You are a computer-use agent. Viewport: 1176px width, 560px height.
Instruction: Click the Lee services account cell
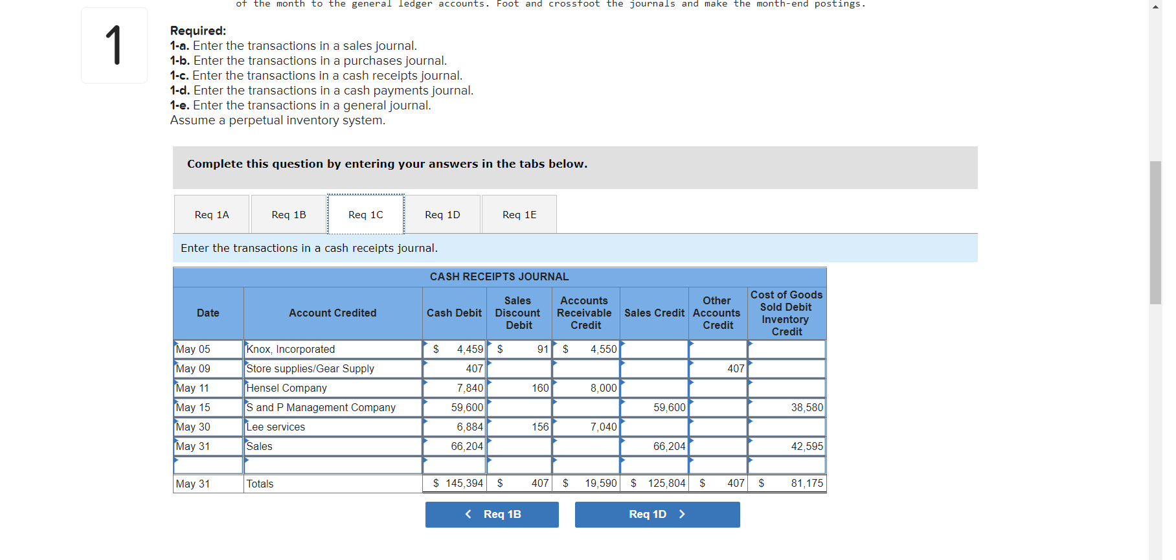[x=333, y=427]
